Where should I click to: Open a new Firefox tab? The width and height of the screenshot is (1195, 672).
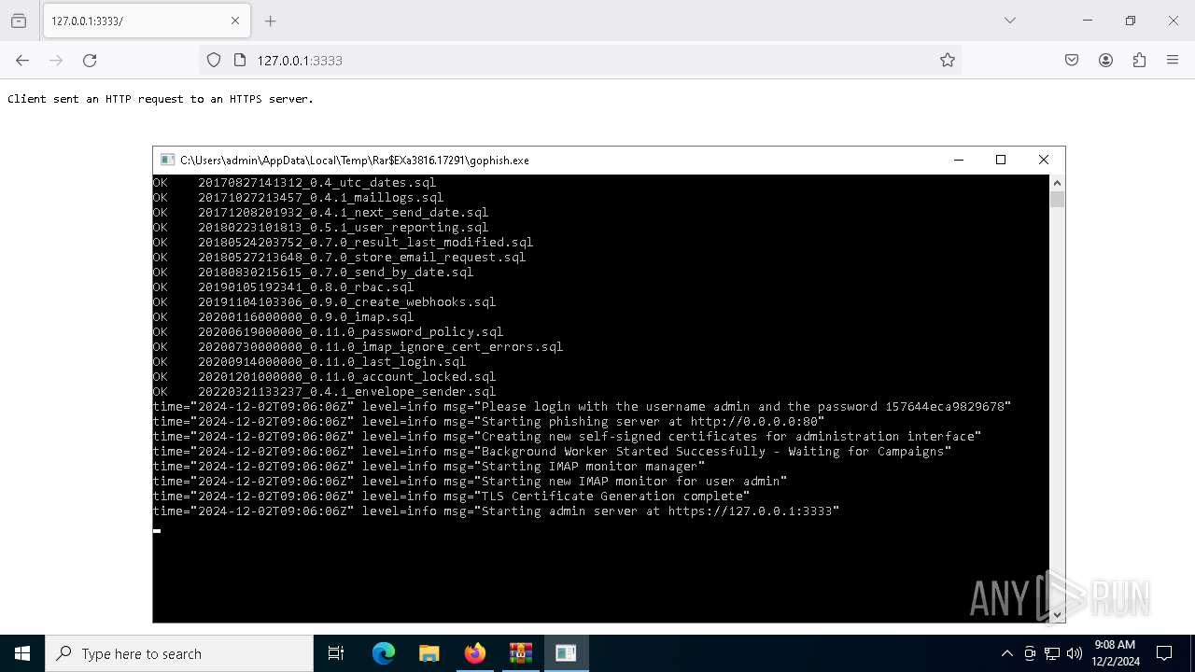click(270, 21)
